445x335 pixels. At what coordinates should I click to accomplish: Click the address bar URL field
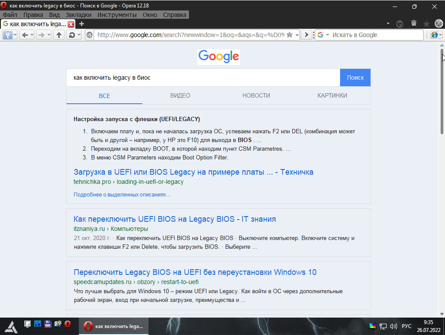[190, 35]
